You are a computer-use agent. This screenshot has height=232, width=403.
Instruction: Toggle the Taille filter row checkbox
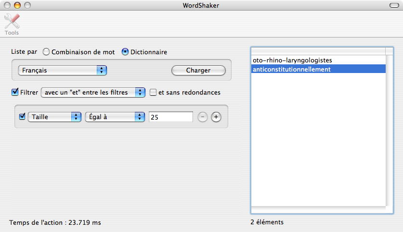click(22, 116)
